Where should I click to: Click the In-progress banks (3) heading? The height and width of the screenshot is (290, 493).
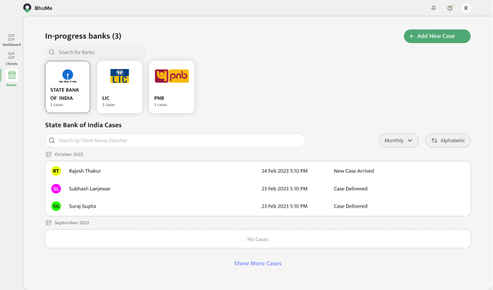pyautogui.click(x=83, y=36)
